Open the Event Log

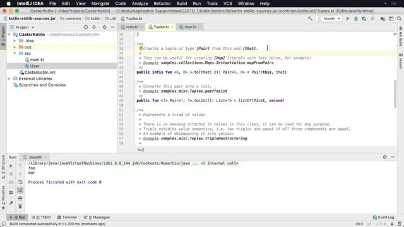[x=383, y=217]
